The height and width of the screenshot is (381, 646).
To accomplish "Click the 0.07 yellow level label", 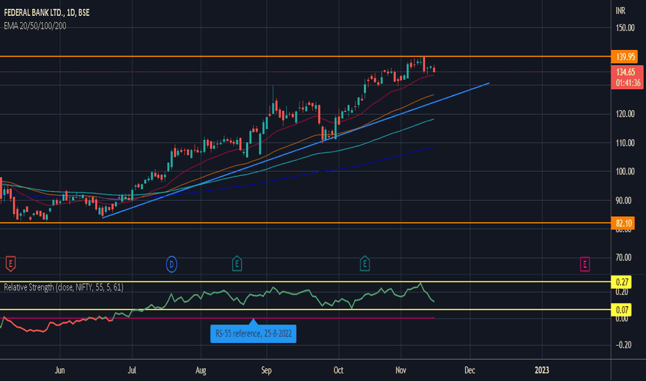I will [621, 310].
